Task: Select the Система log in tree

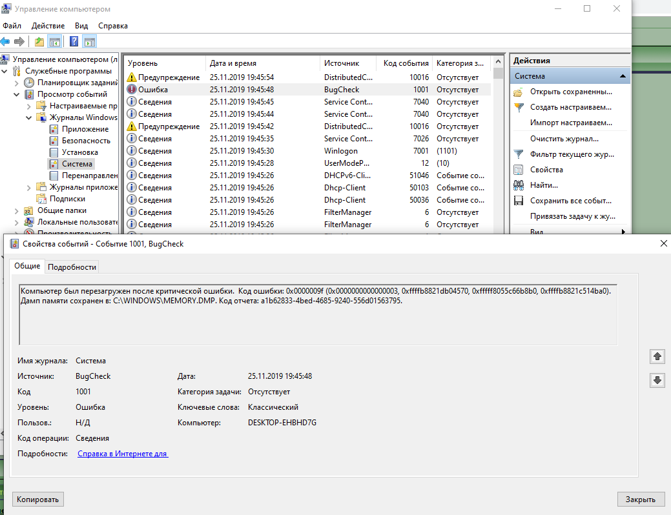Action: click(77, 164)
